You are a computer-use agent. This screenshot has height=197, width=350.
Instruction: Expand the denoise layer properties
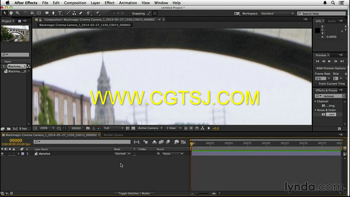coord(19,154)
